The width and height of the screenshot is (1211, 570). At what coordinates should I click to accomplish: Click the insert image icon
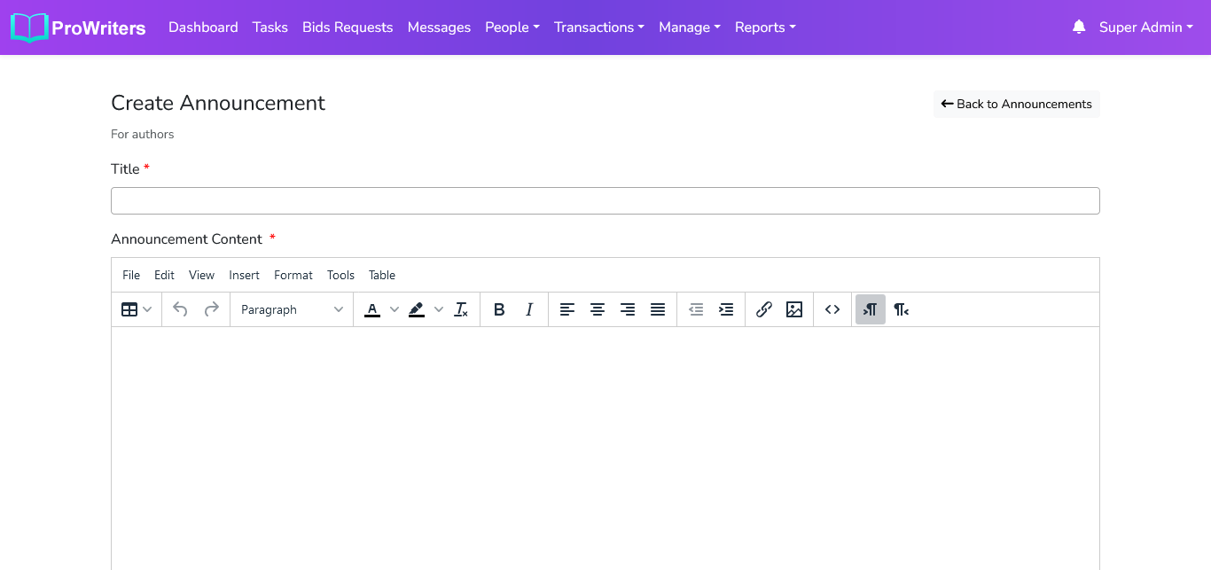point(794,309)
